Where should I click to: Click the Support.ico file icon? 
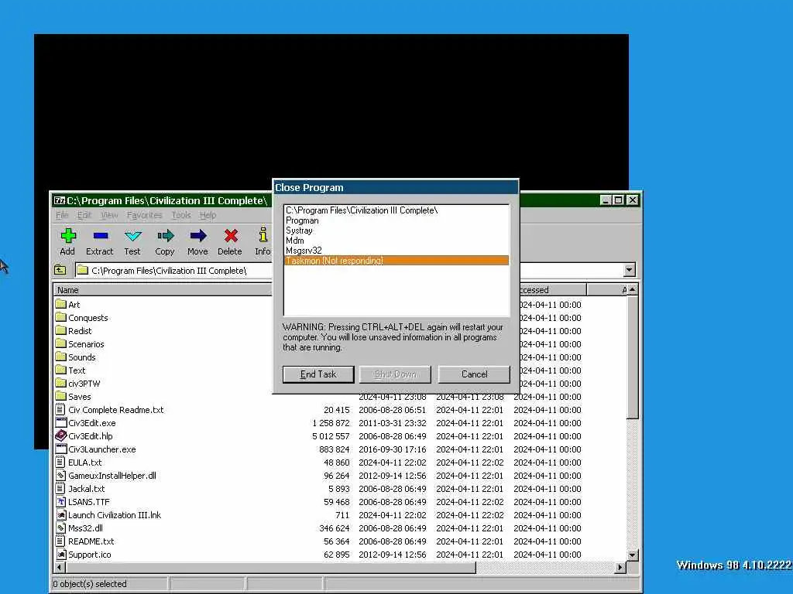(x=60, y=554)
